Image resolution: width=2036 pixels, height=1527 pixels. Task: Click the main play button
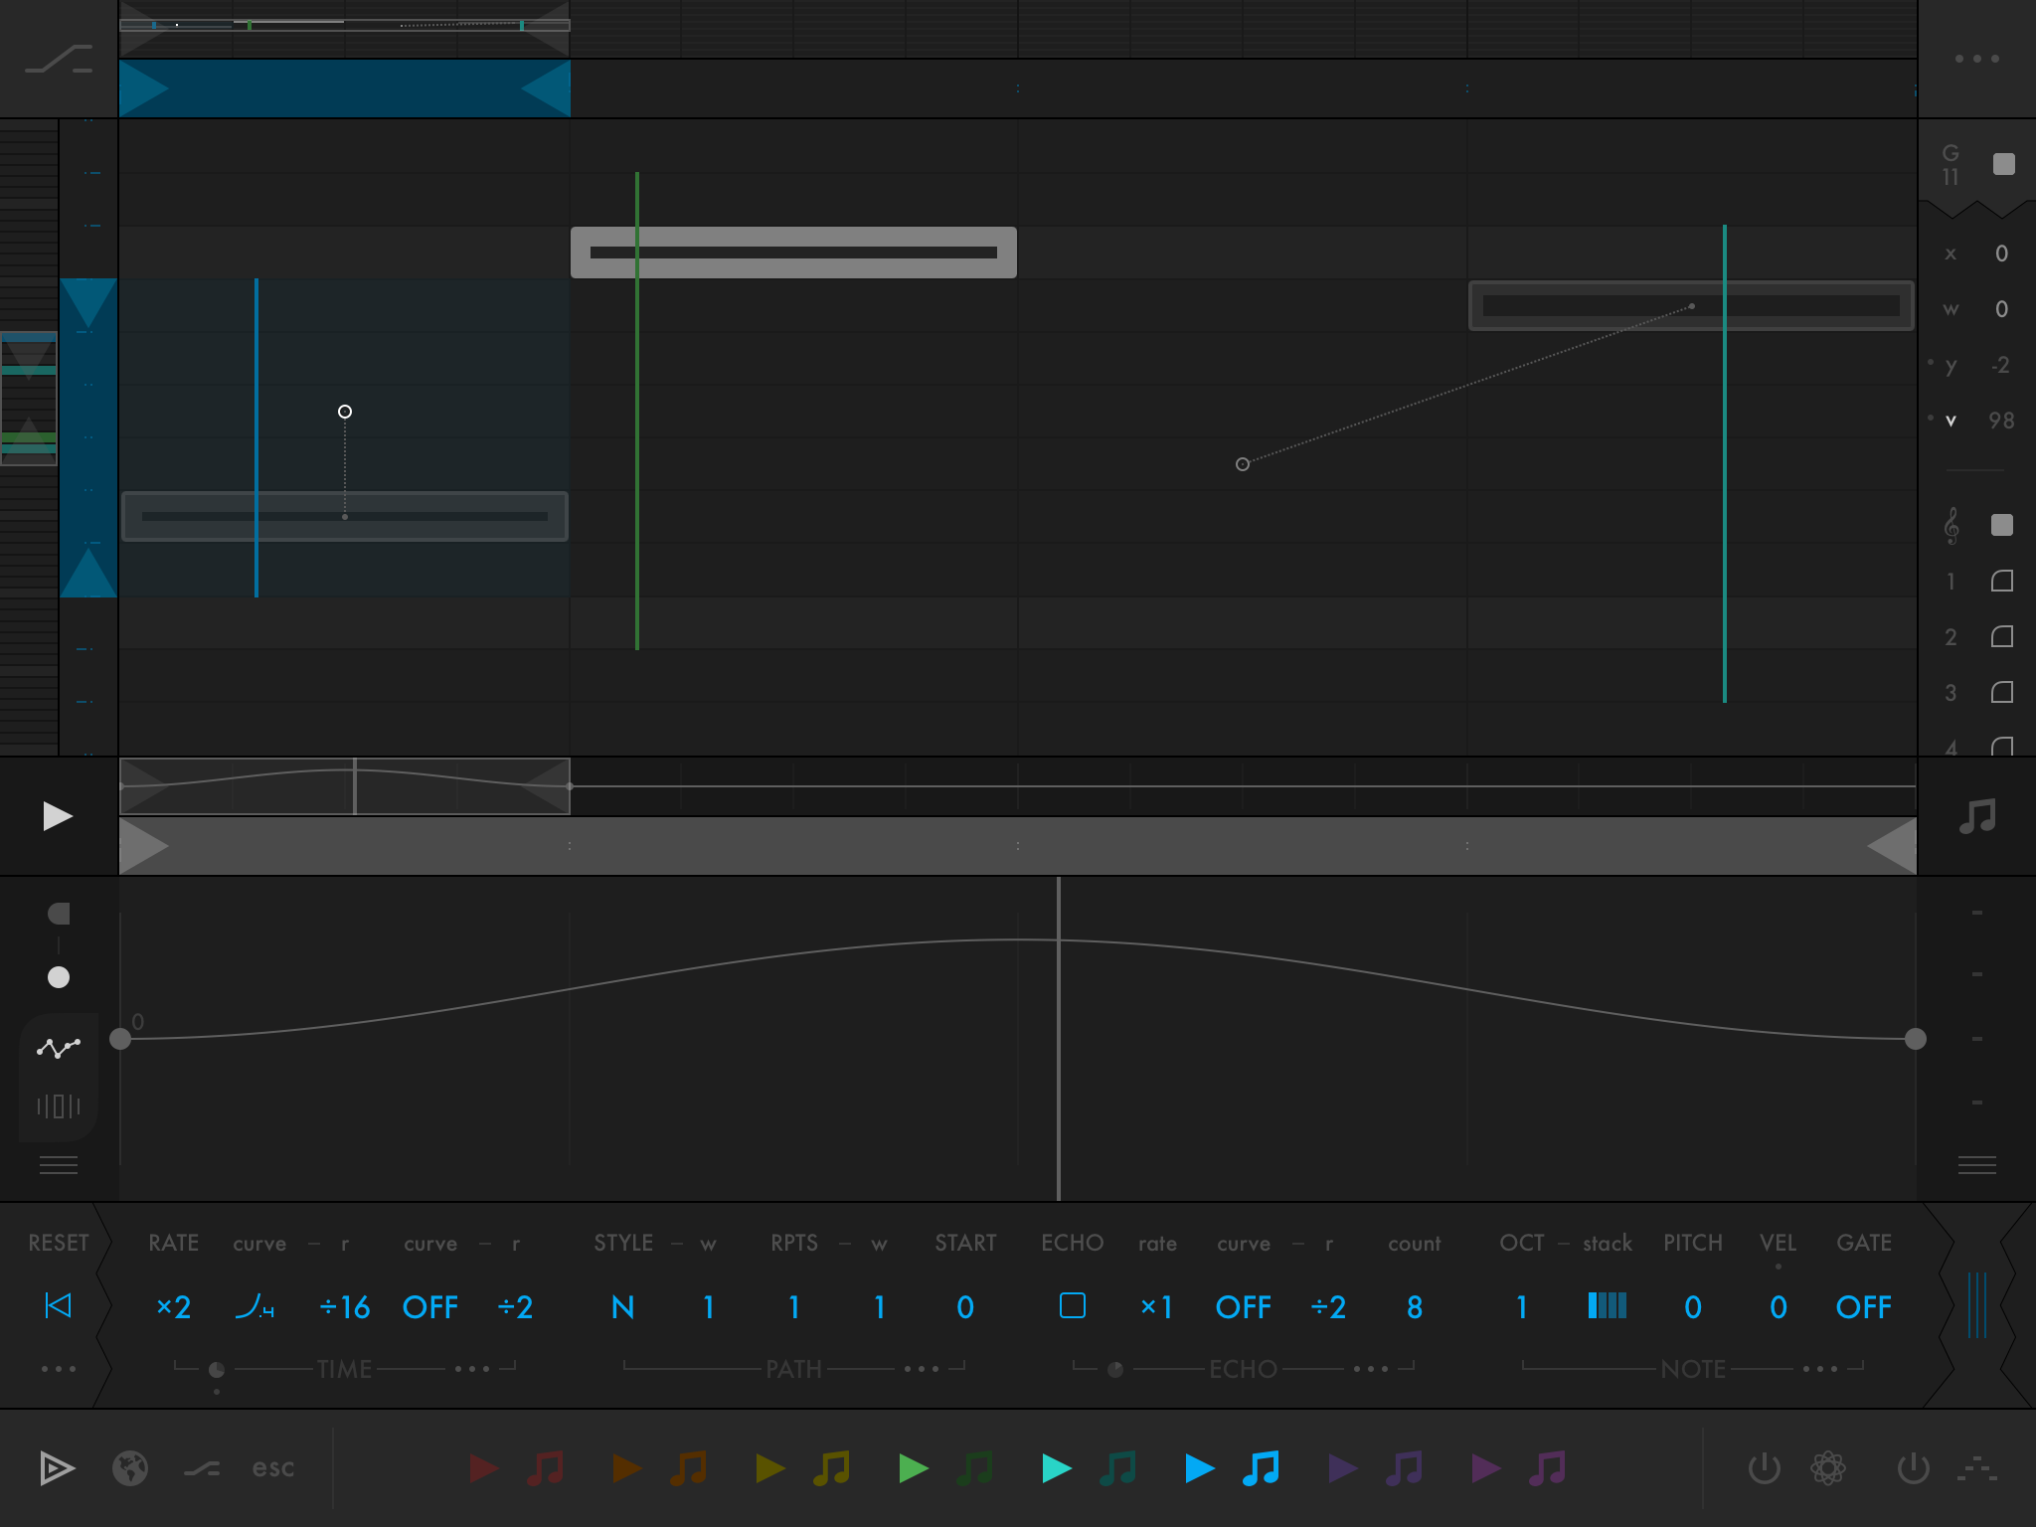(x=58, y=816)
